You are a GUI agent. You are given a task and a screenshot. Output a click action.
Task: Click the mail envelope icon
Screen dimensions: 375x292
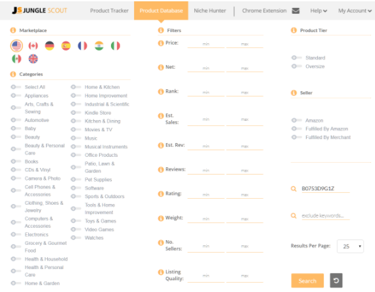[x=296, y=10]
